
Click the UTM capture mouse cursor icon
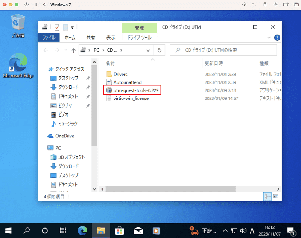[244, 5]
